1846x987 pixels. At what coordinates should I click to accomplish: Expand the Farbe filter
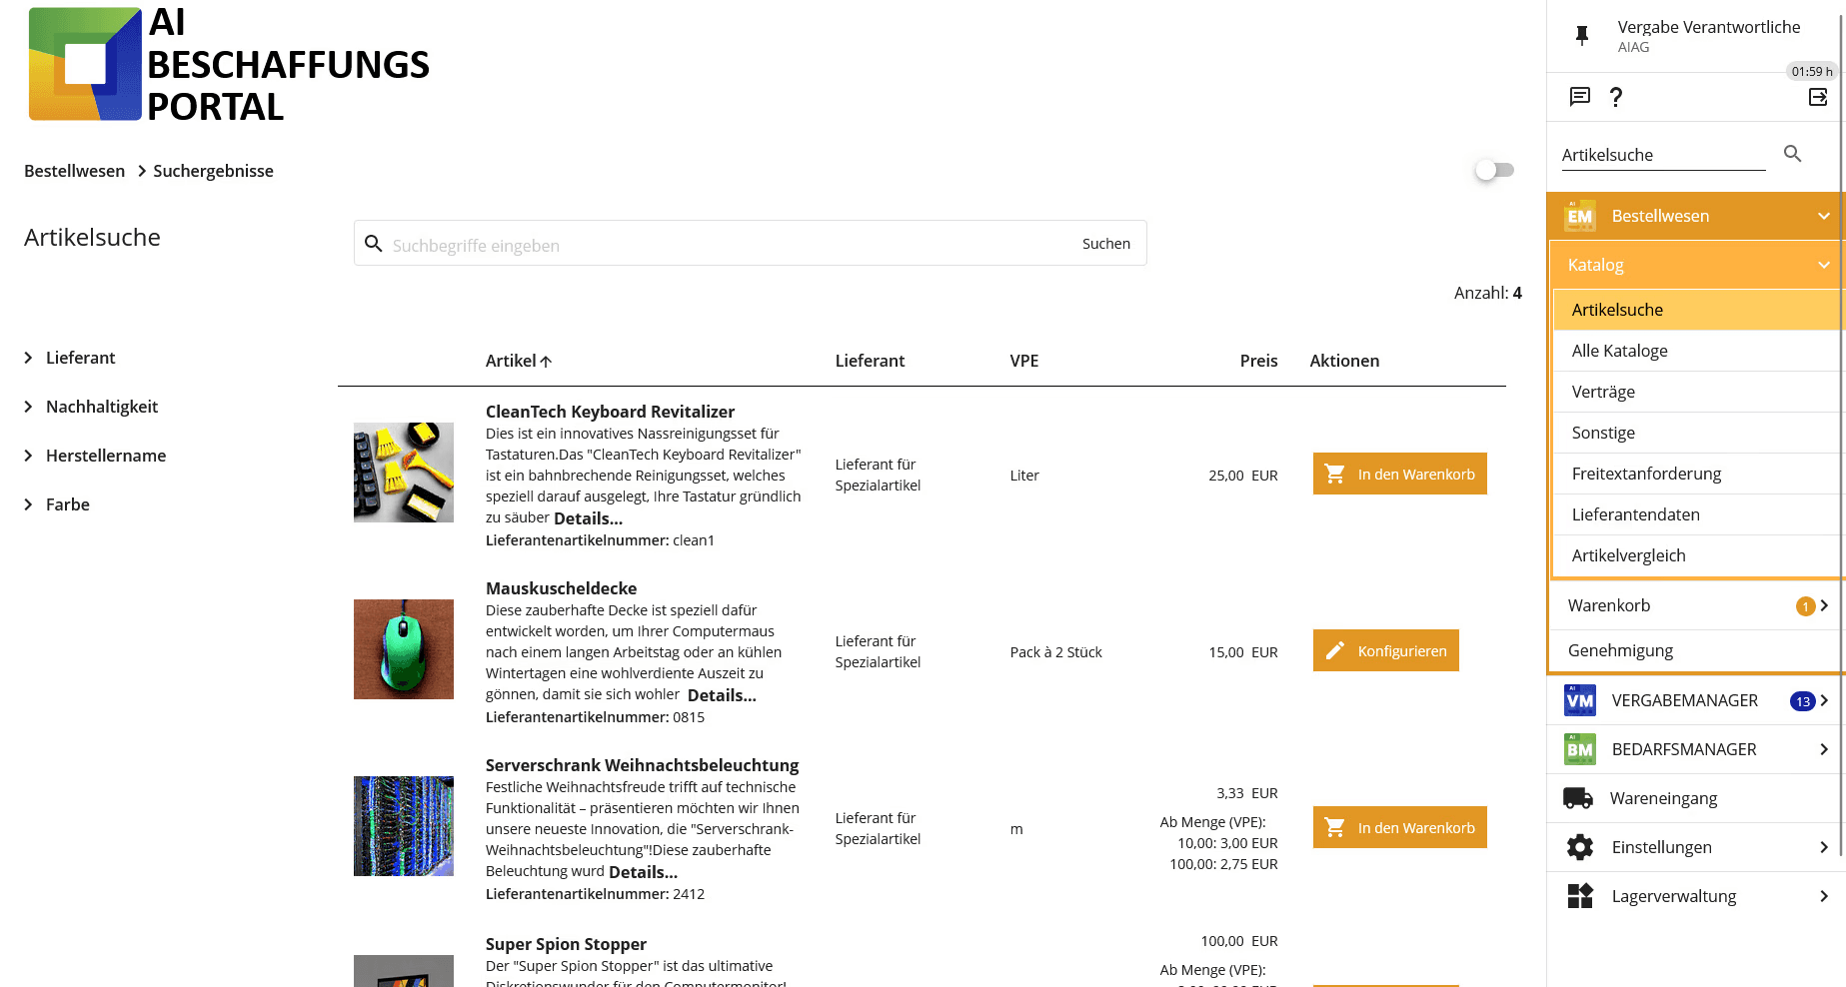28,504
